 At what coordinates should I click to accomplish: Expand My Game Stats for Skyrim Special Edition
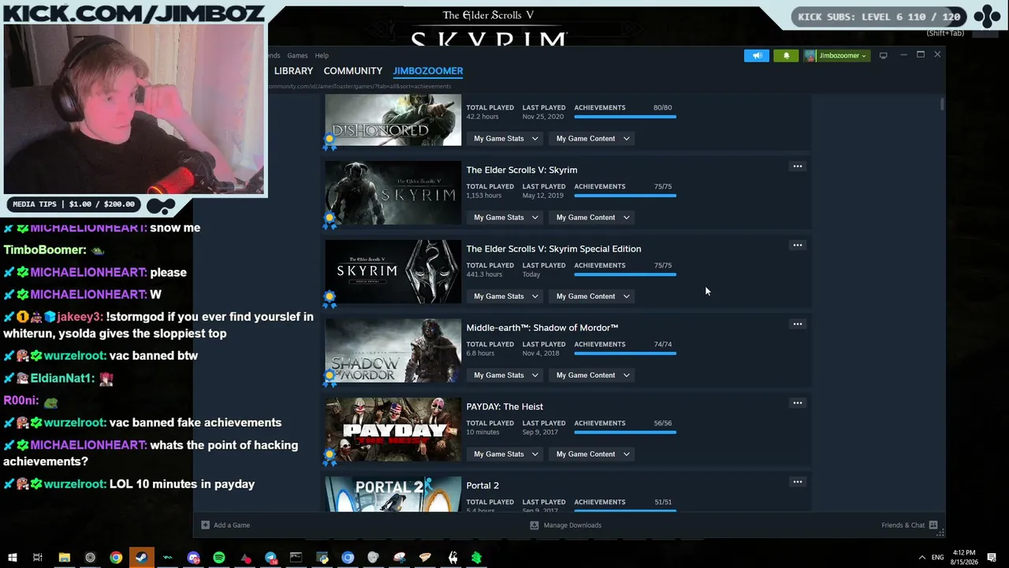(x=505, y=297)
